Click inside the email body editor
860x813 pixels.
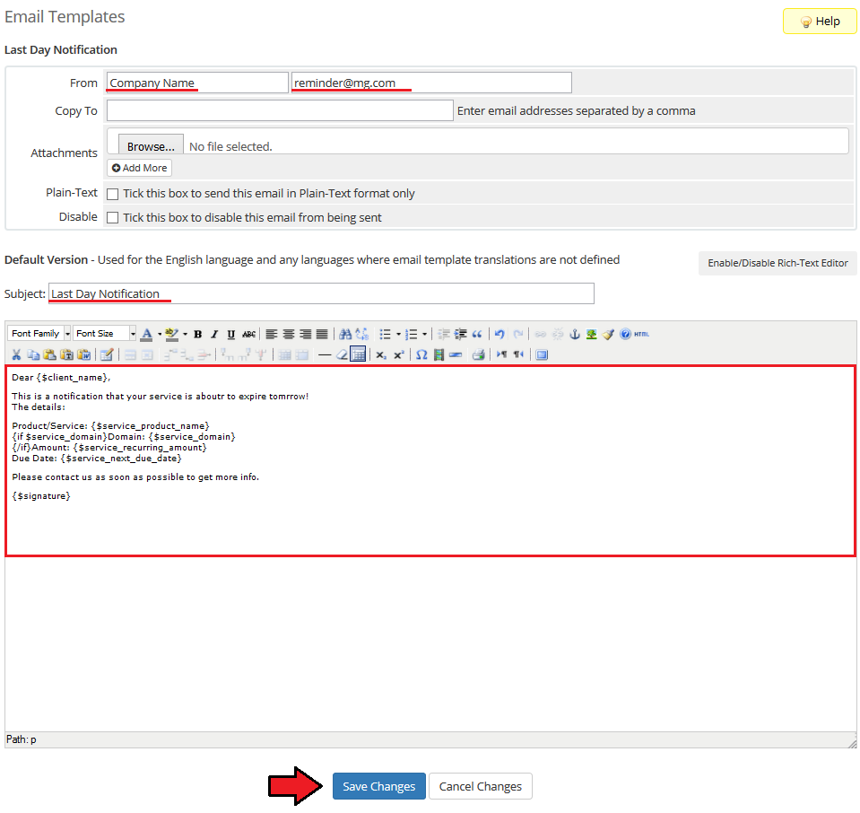click(x=430, y=549)
